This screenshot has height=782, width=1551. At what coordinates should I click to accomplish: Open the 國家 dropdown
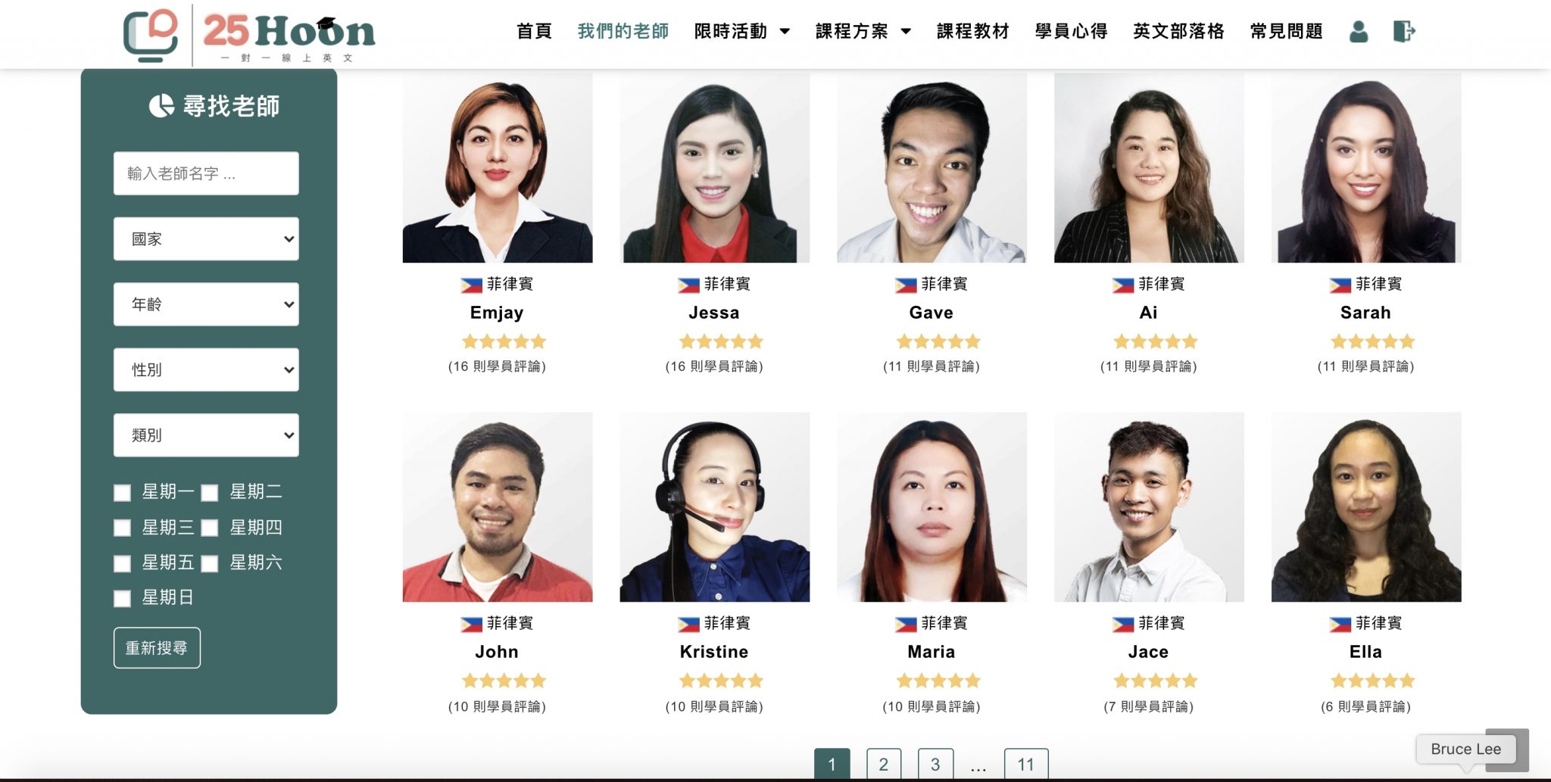[x=206, y=239]
